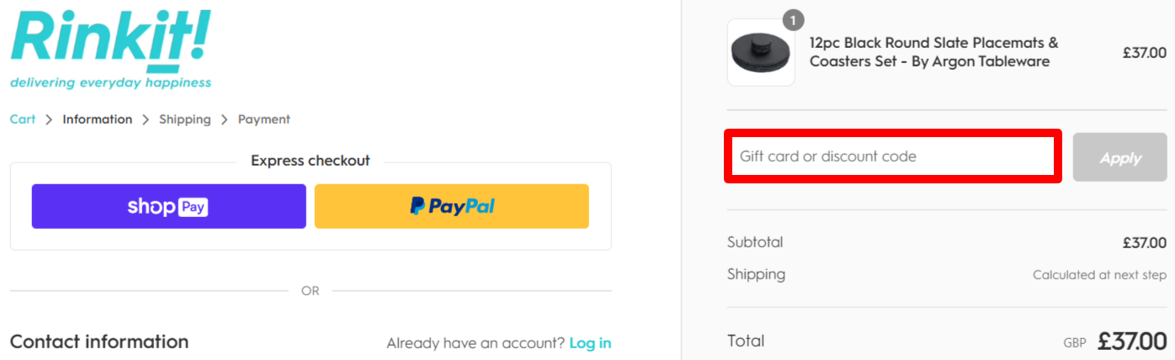Click the Shop Pay logo button
The height and width of the screenshot is (360, 1175).
[x=169, y=206]
